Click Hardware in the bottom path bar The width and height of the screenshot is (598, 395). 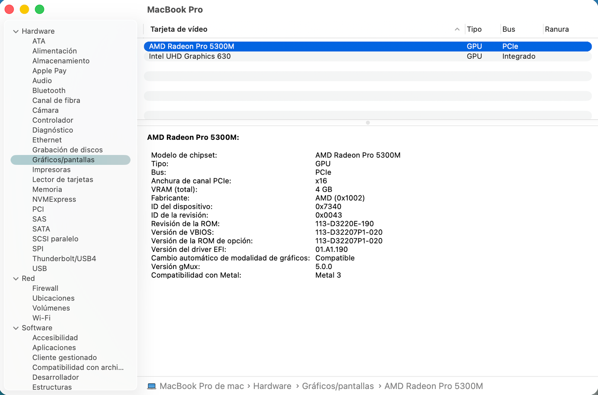tap(272, 386)
